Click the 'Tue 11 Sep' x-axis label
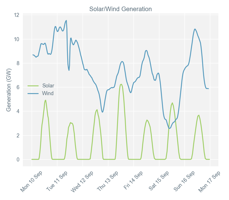This screenshot has height=200, width=229. pyautogui.click(x=57, y=181)
